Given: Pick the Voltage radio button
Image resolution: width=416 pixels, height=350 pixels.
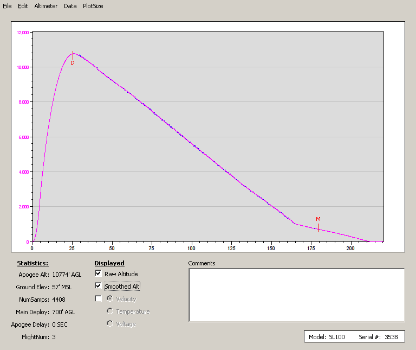Looking at the screenshot, I should (x=110, y=323).
